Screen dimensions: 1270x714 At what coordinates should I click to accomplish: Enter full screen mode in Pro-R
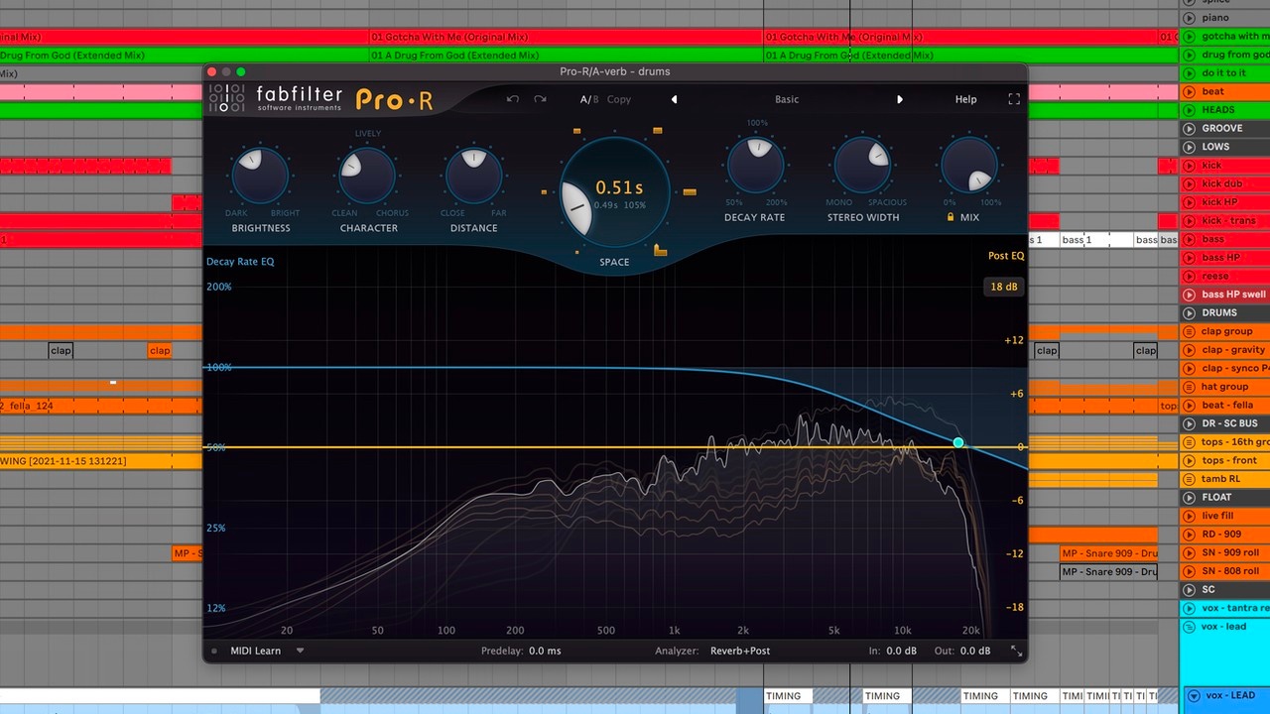pyautogui.click(x=1014, y=99)
